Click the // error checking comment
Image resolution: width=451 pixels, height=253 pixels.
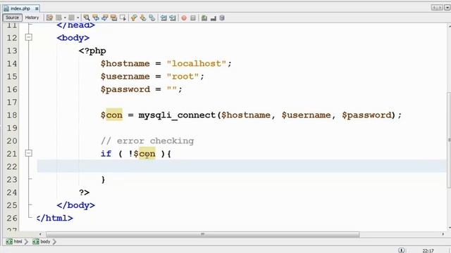coord(147,141)
